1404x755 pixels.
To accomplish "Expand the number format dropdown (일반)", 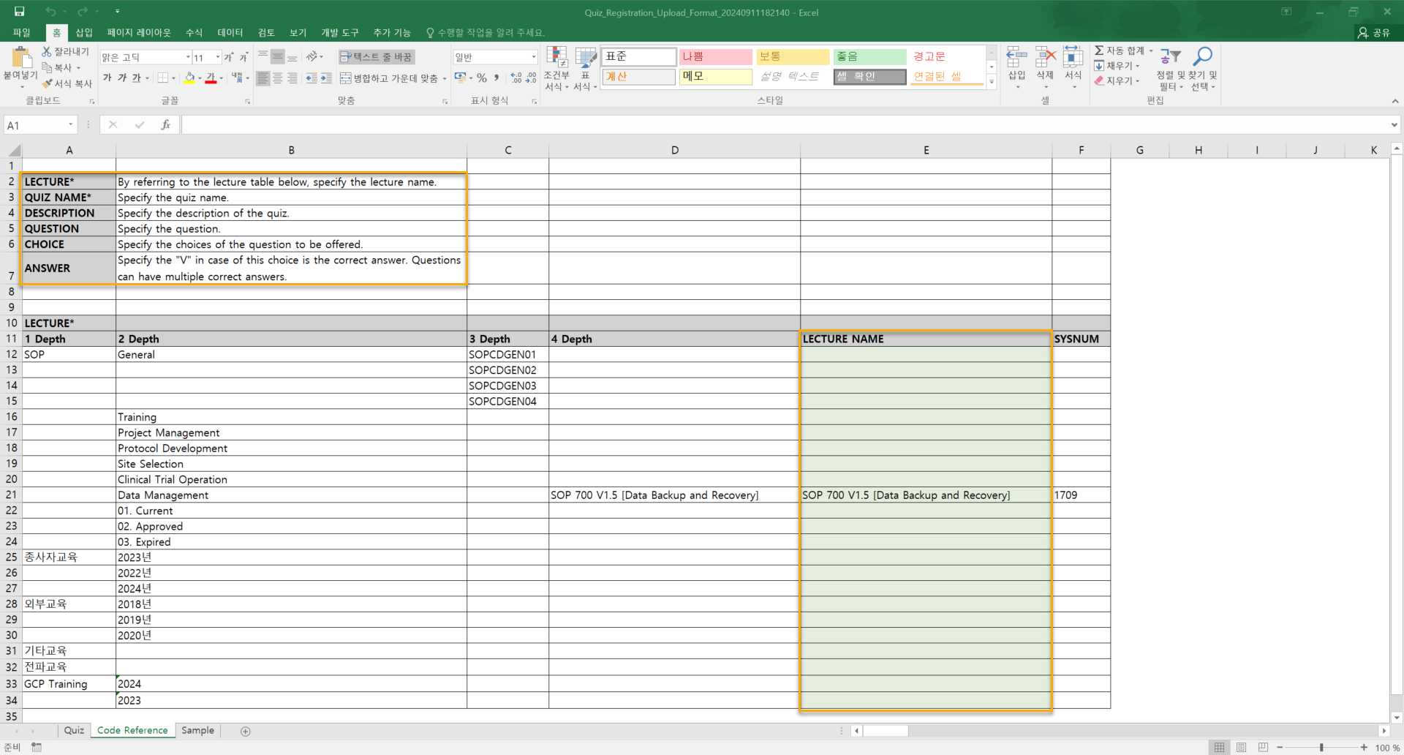I will [533, 57].
